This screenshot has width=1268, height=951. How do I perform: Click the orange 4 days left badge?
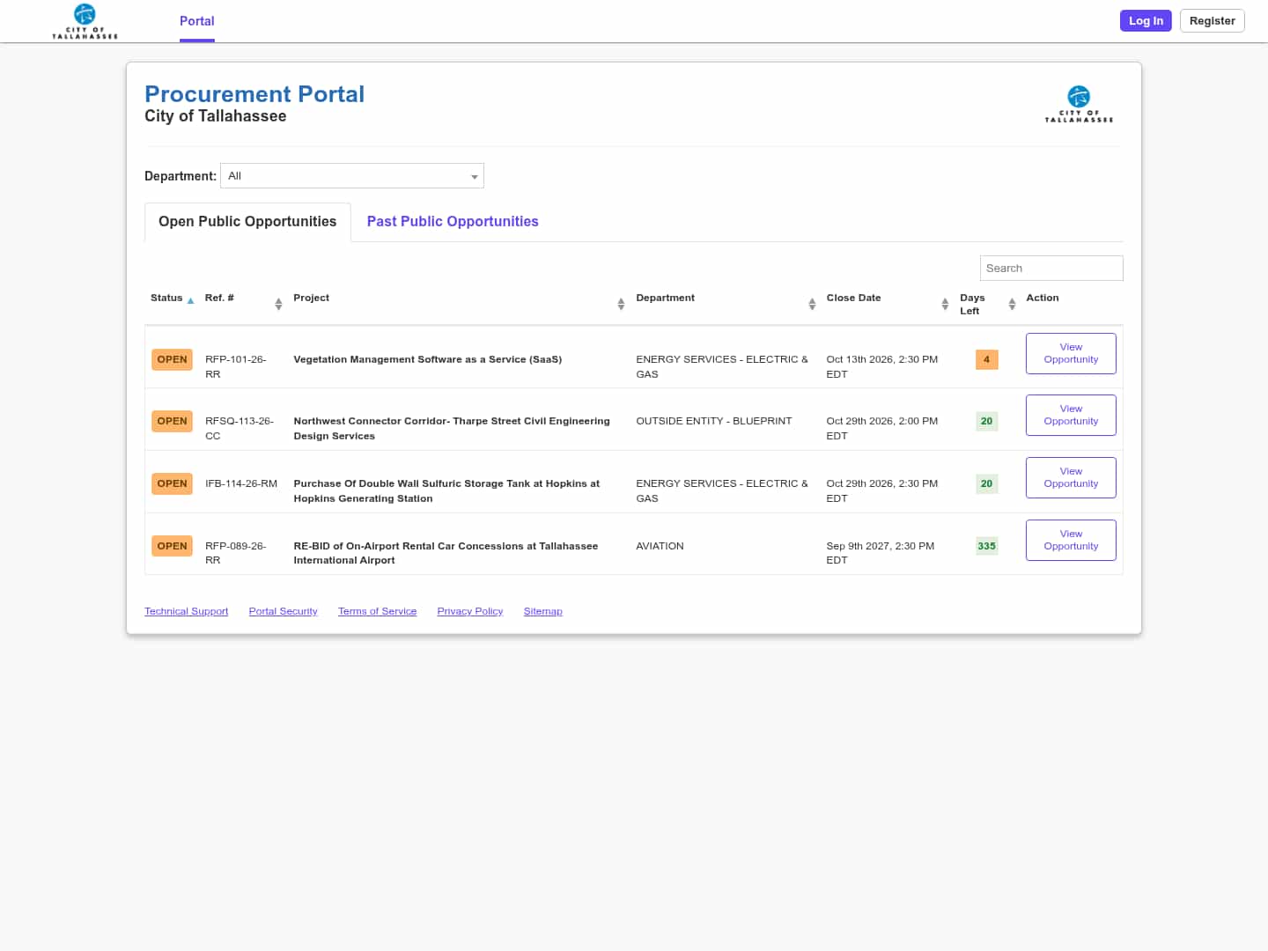pos(986,359)
